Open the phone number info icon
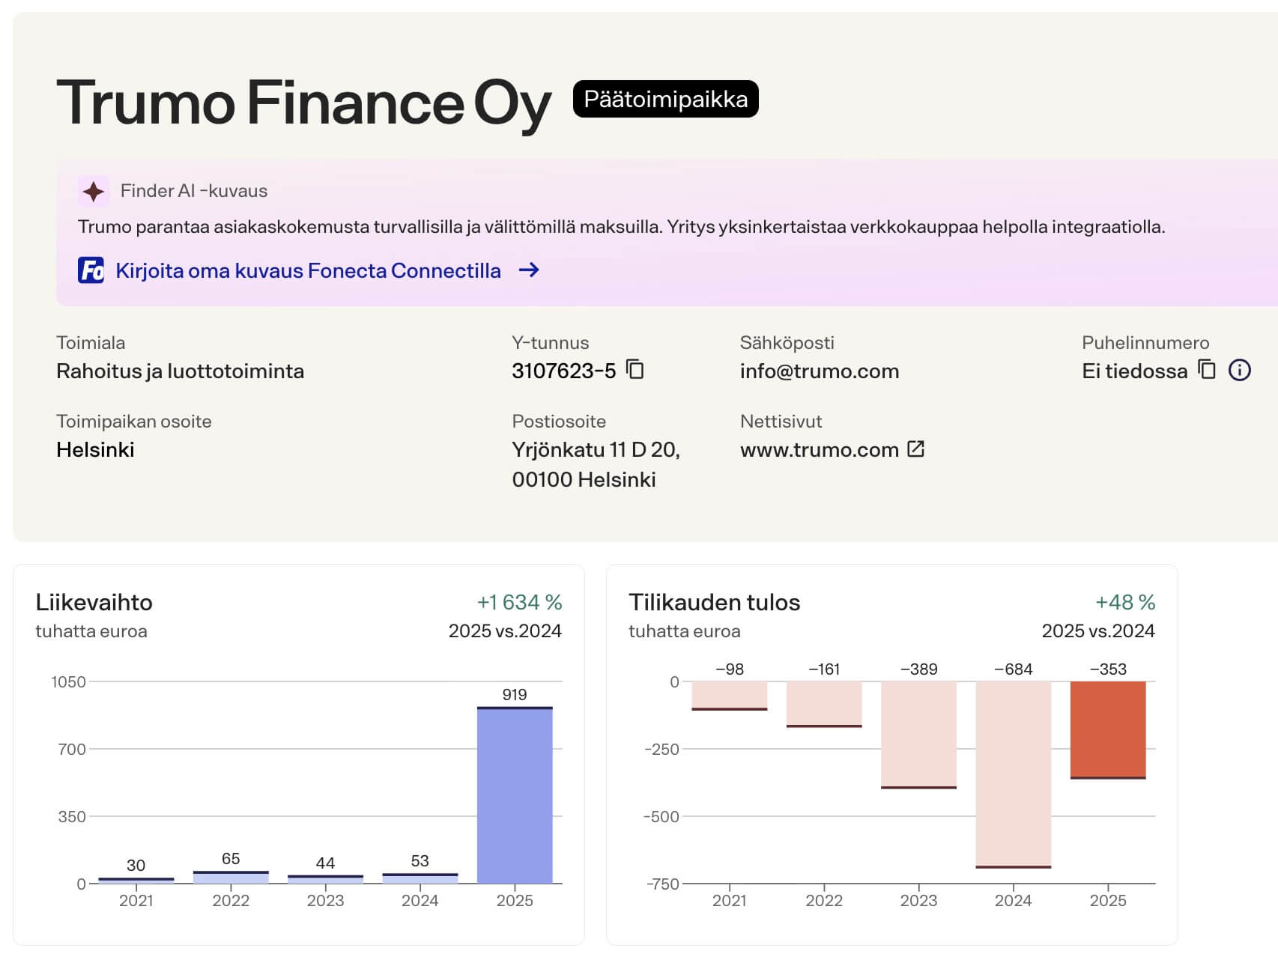 pyautogui.click(x=1240, y=370)
